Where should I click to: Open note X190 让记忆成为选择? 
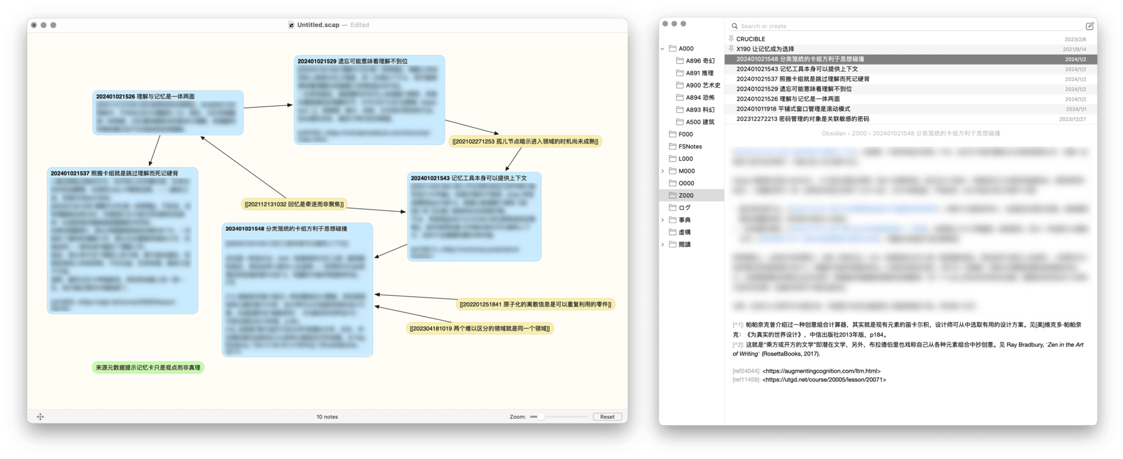click(910, 49)
